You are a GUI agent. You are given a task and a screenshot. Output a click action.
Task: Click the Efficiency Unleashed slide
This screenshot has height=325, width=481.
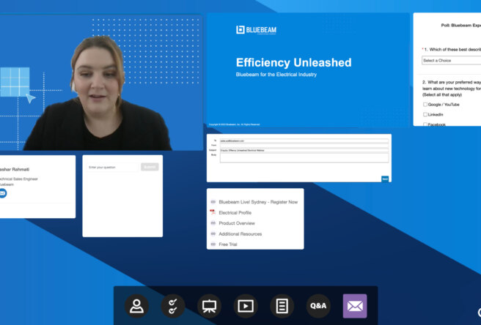coord(308,70)
